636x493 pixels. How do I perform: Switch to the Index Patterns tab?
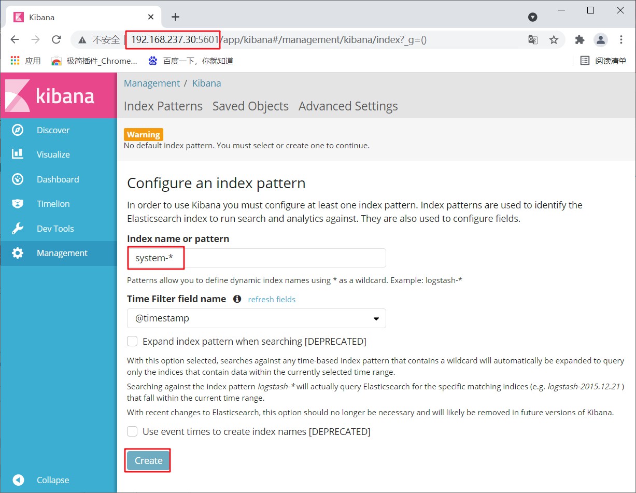163,106
